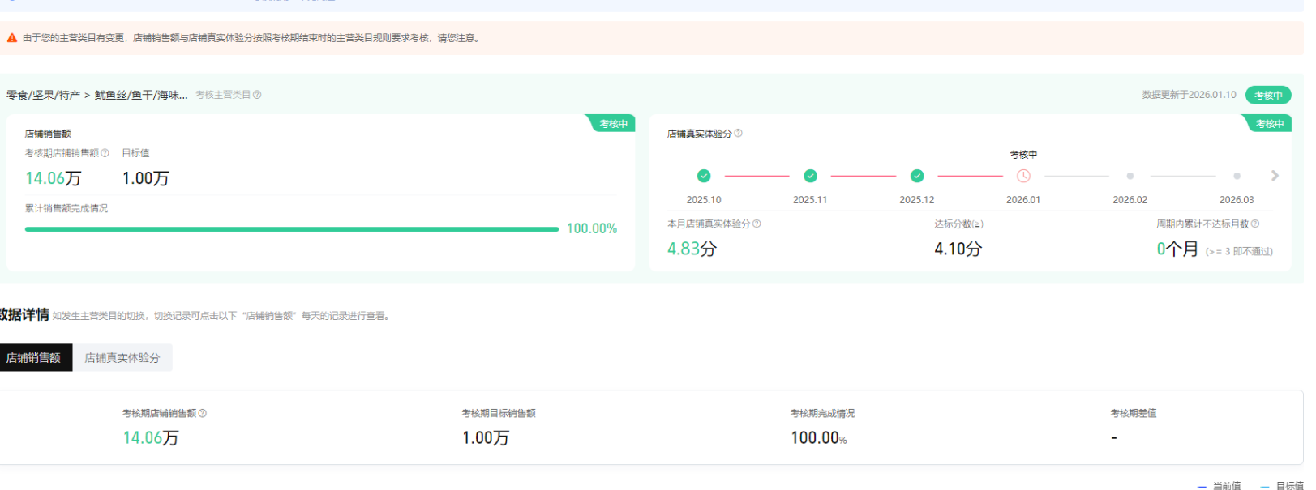Click the green 考核中 status pill button
The width and height of the screenshot is (1316, 490).
[1268, 96]
